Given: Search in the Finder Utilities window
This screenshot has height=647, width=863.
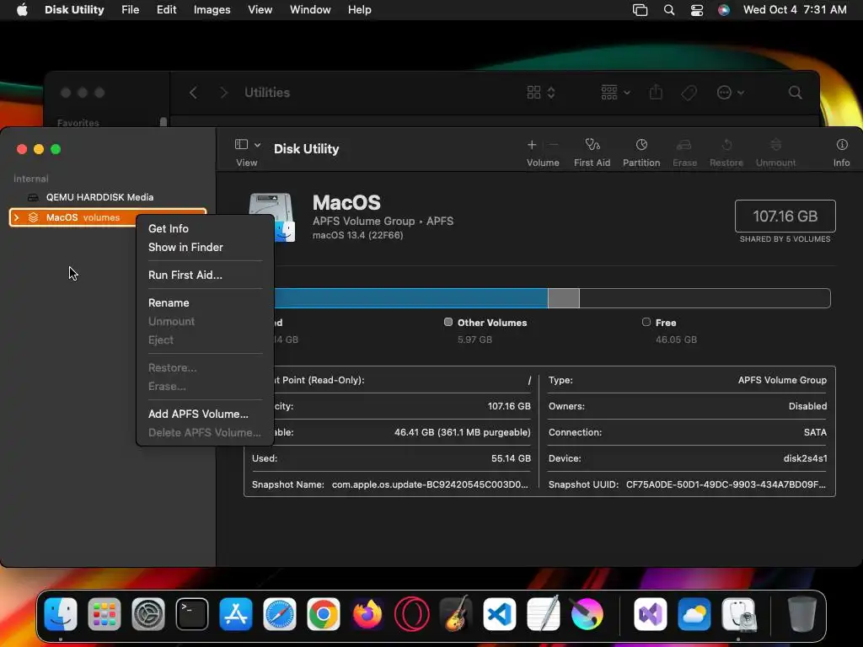Looking at the screenshot, I should tap(796, 93).
